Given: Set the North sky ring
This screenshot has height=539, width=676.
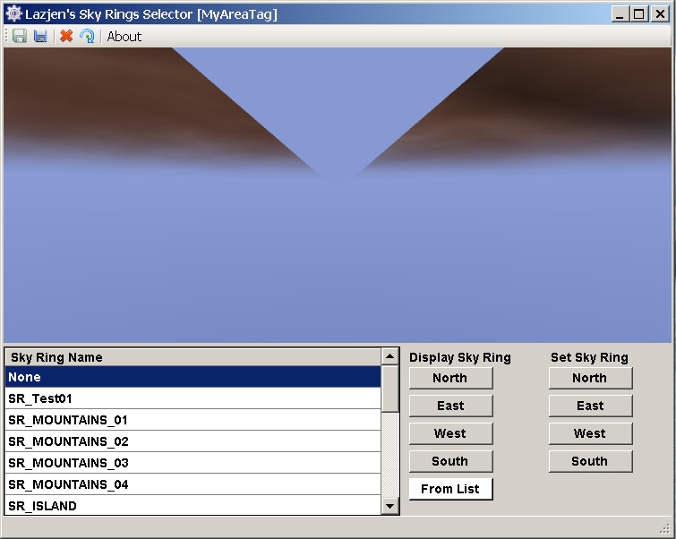Looking at the screenshot, I should 590,378.
